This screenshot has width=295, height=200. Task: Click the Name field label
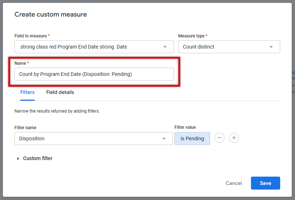[20, 63]
